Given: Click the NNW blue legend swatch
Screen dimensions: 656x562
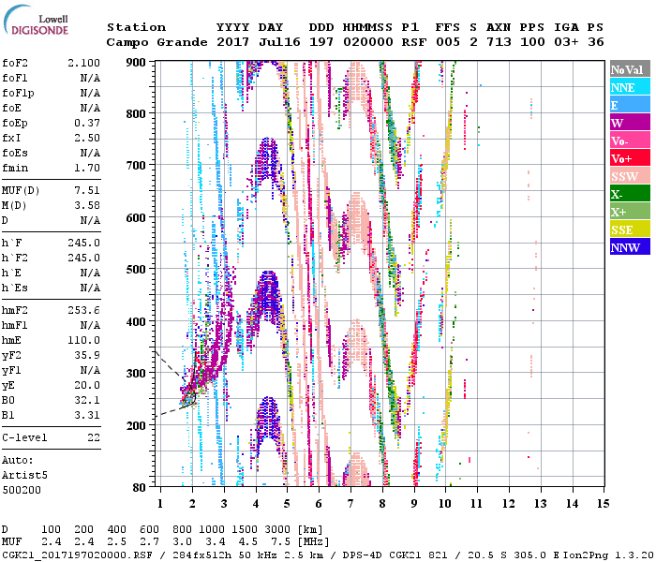Looking at the screenshot, I should coord(630,247).
